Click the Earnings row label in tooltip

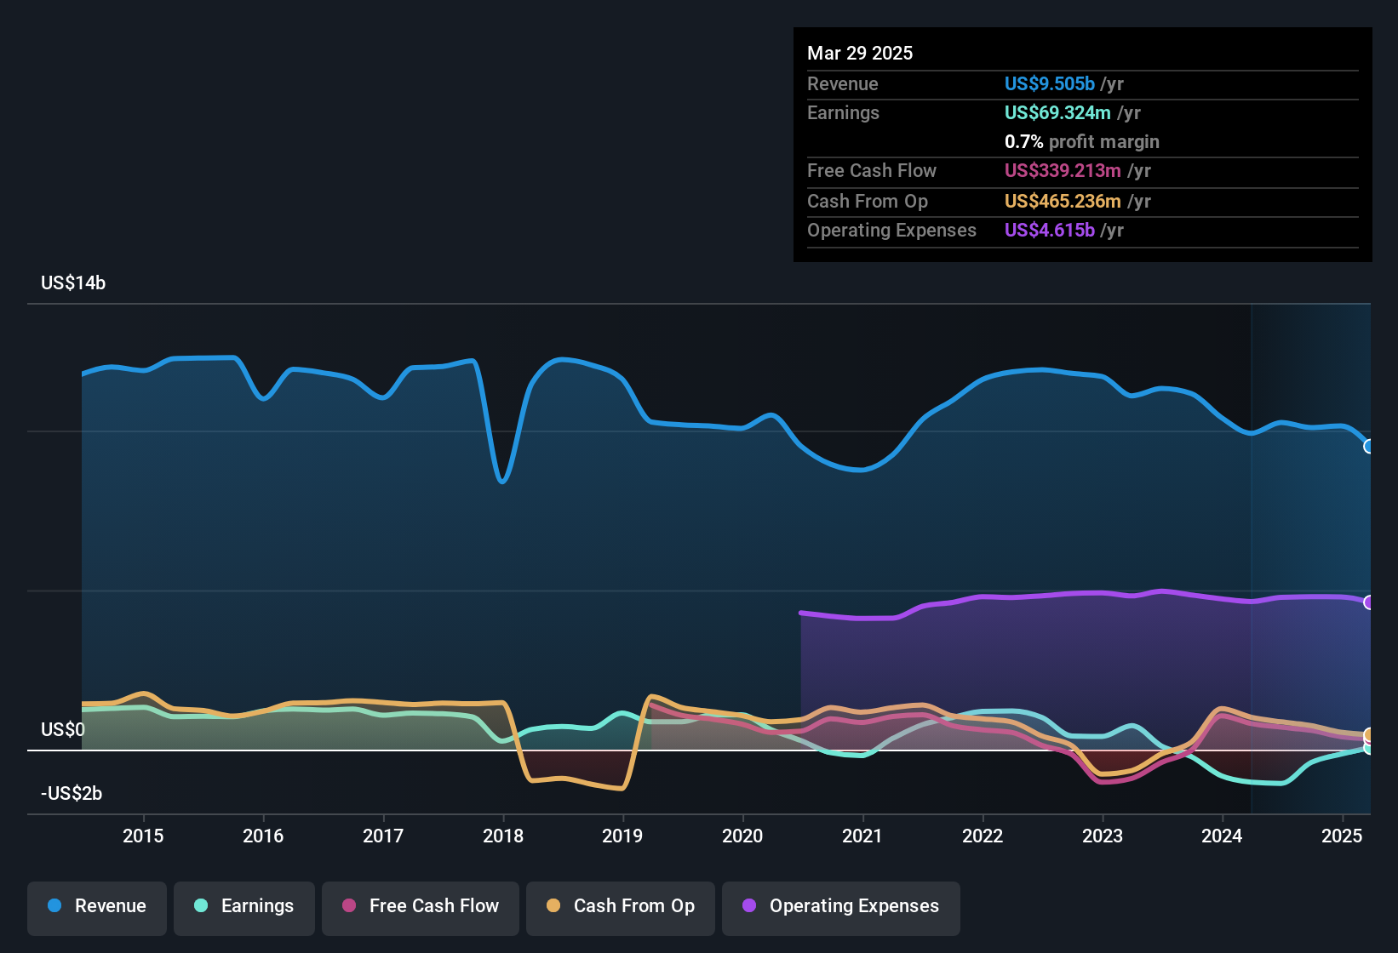point(843,113)
